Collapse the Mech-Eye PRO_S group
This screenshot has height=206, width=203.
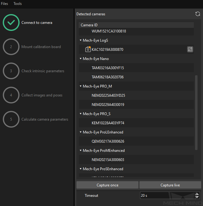(81, 114)
